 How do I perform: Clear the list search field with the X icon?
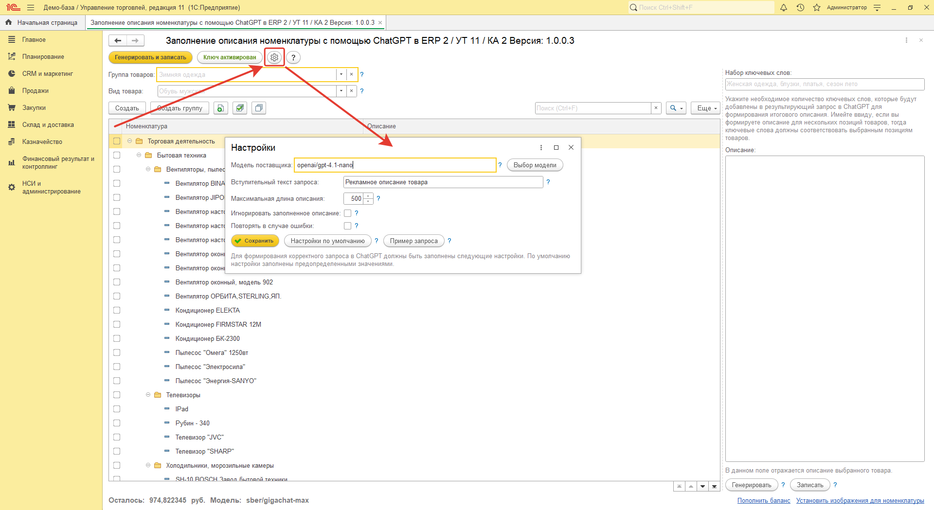pos(656,108)
